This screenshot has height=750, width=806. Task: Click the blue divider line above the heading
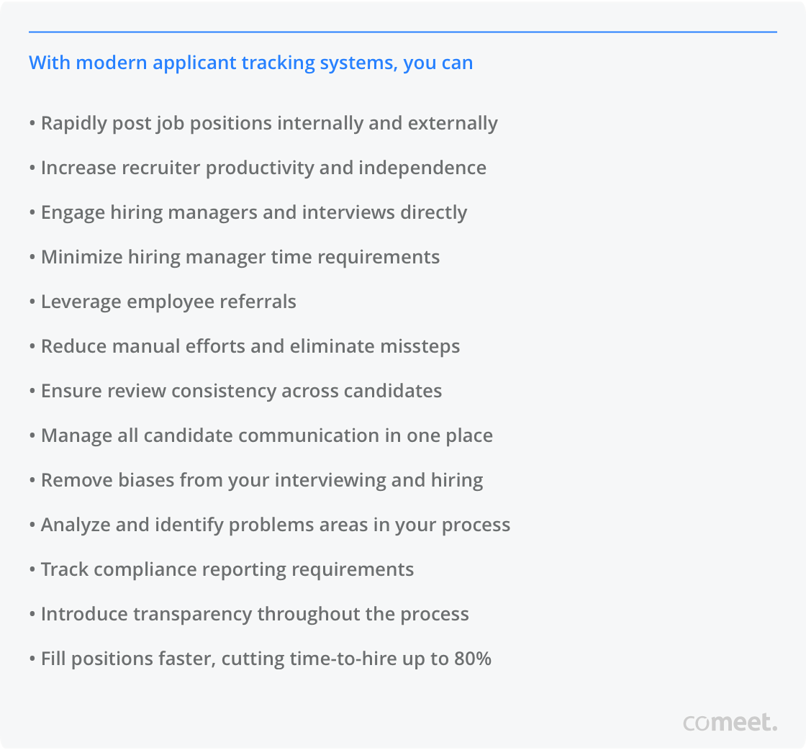click(403, 32)
